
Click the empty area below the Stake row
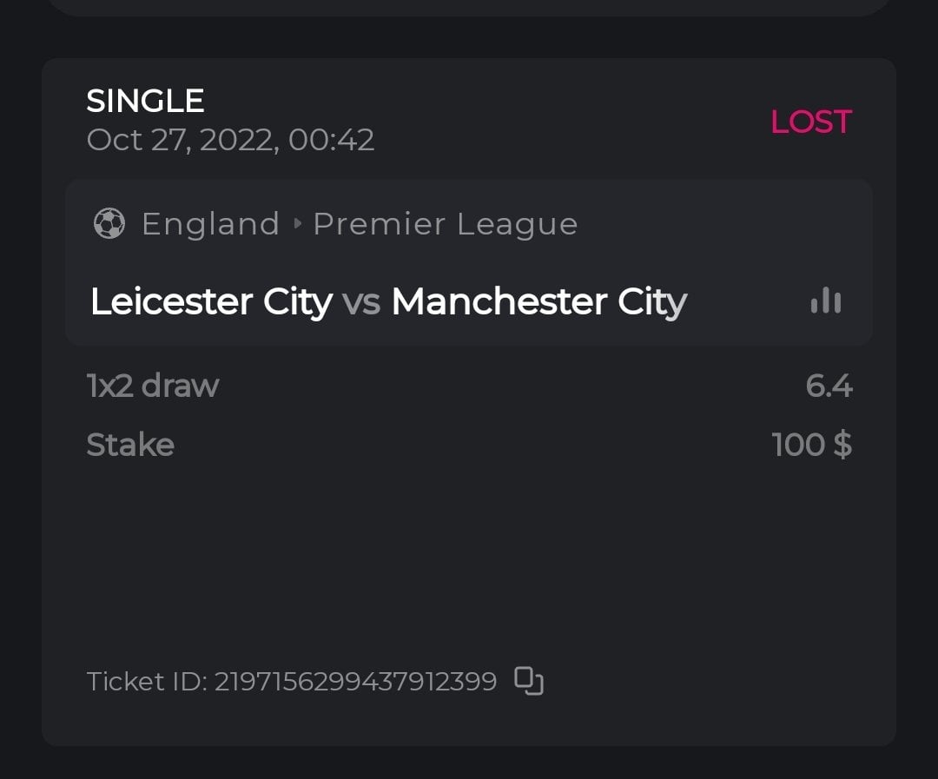click(x=469, y=556)
